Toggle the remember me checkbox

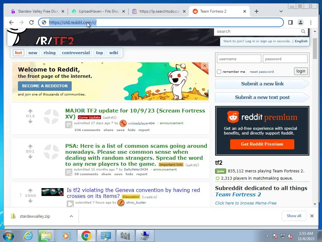(219, 72)
